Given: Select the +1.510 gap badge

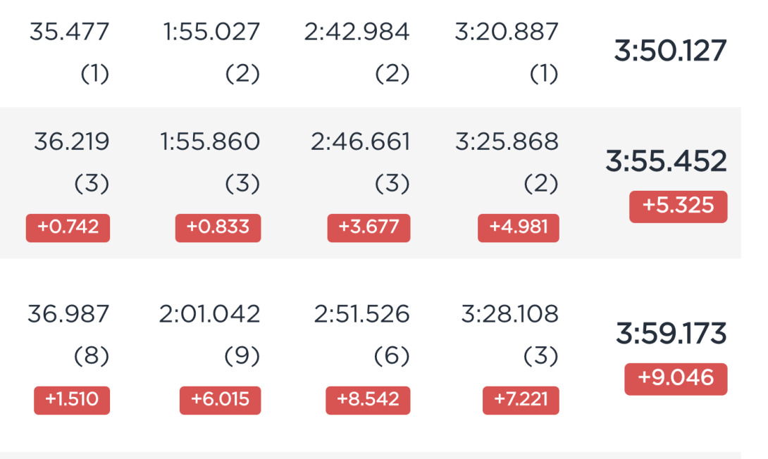Looking at the screenshot, I should (72, 401).
